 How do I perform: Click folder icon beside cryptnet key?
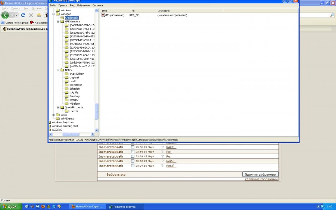[x=66, y=77]
